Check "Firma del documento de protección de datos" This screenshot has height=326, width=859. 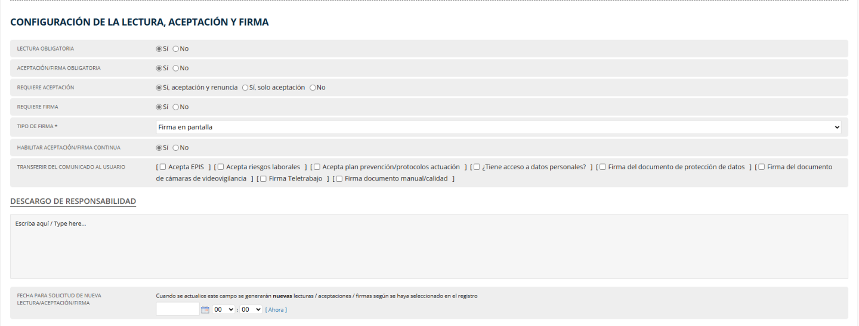(x=602, y=167)
